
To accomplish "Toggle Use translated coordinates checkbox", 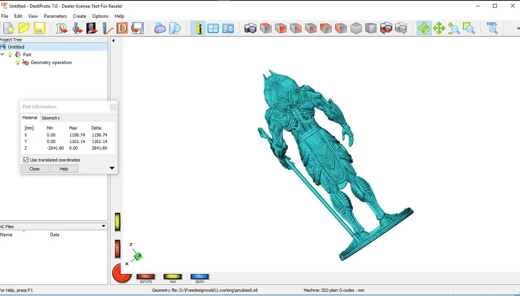I will click(26, 160).
